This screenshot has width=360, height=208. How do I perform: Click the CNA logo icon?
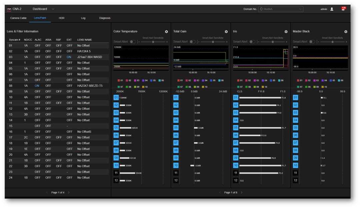(x=9, y=9)
